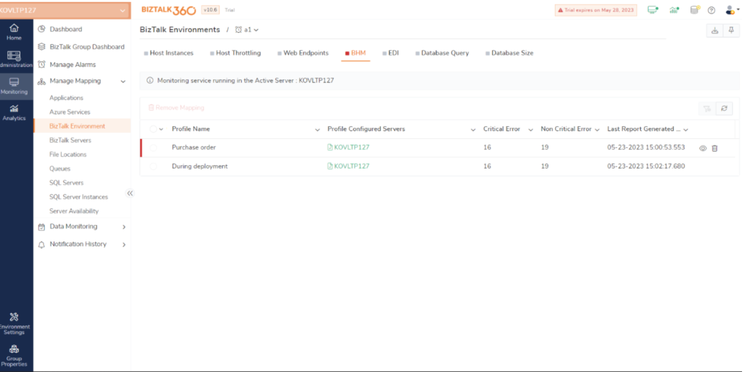Open the KOVLTP127 environment dropdown
This screenshot has width=748, height=372.
(65, 10)
